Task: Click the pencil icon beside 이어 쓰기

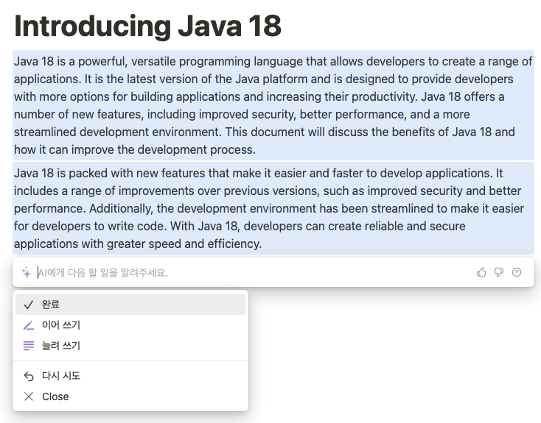Action: click(29, 325)
